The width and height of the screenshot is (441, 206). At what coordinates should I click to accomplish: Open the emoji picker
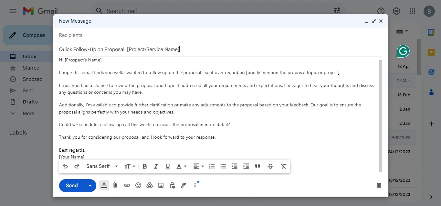click(x=138, y=185)
